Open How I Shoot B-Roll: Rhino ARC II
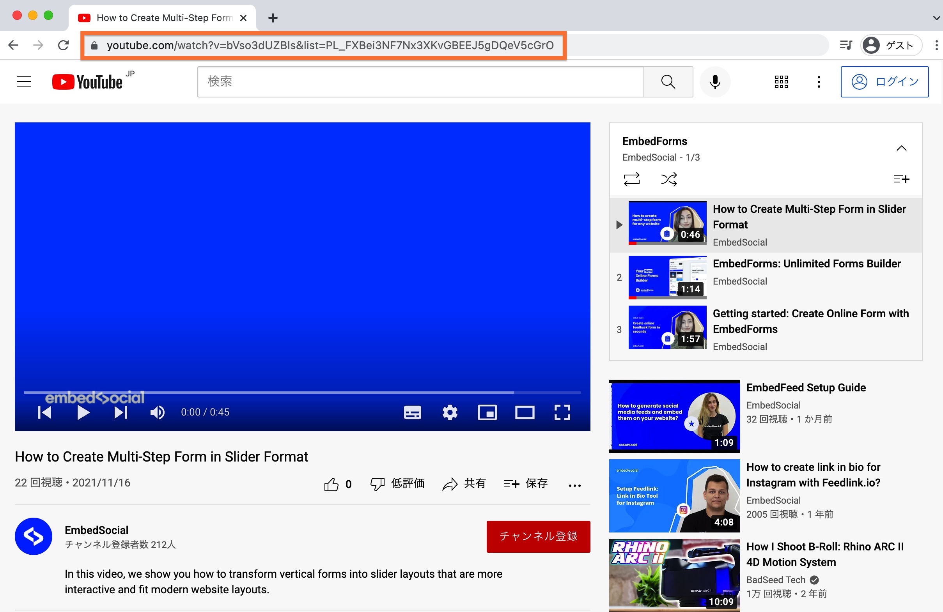 coord(825,554)
